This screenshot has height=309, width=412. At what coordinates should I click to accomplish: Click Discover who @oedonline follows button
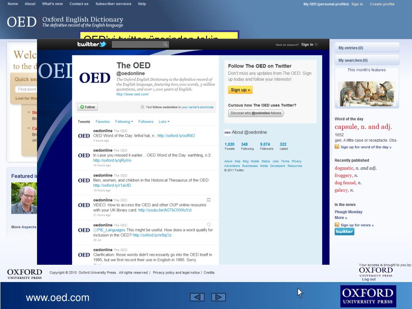click(256, 113)
